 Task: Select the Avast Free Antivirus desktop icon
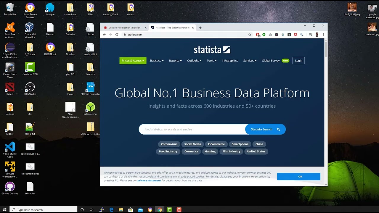pyautogui.click(x=10, y=31)
